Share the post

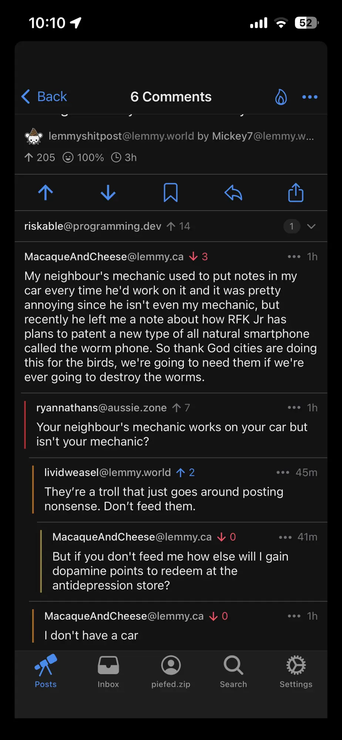[296, 193]
